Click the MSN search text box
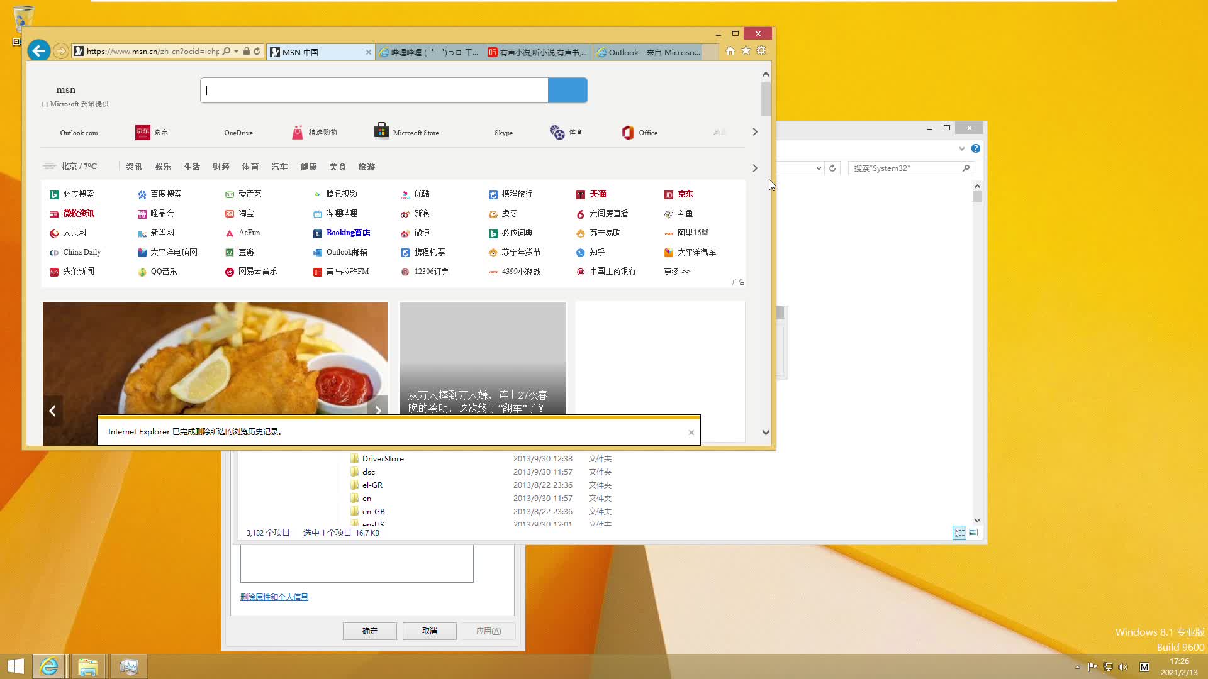The width and height of the screenshot is (1208, 679). pyautogui.click(x=374, y=91)
